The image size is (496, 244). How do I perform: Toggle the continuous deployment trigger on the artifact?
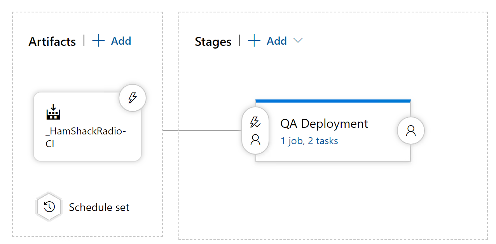pyautogui.click(x=132, y=98)
